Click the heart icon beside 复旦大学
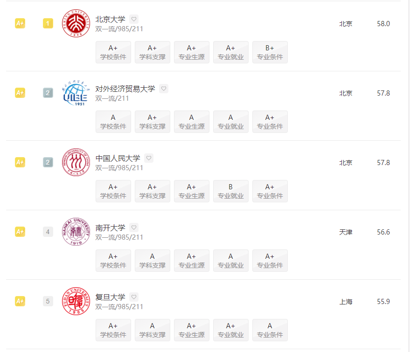Image resolution: width=410 pixels, height=352 pixels. 133,297
